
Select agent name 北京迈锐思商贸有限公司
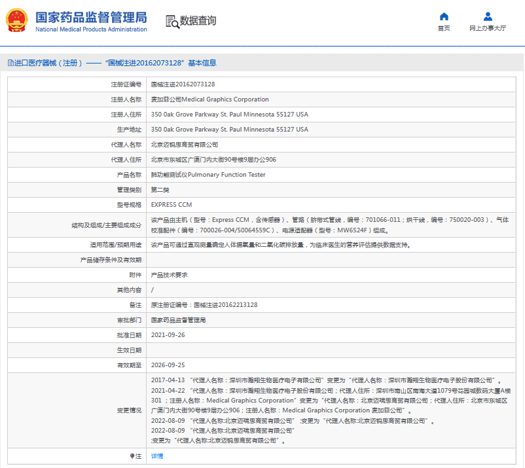tap(185, 145)
